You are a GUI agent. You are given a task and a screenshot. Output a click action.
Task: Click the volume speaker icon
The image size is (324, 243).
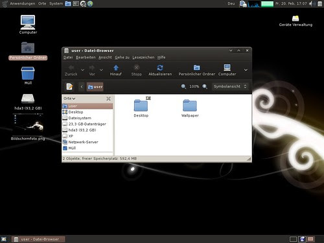tap(312, 4)
